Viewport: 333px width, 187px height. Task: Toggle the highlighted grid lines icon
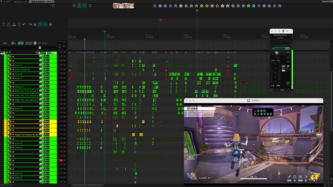(x=85, y=6)
